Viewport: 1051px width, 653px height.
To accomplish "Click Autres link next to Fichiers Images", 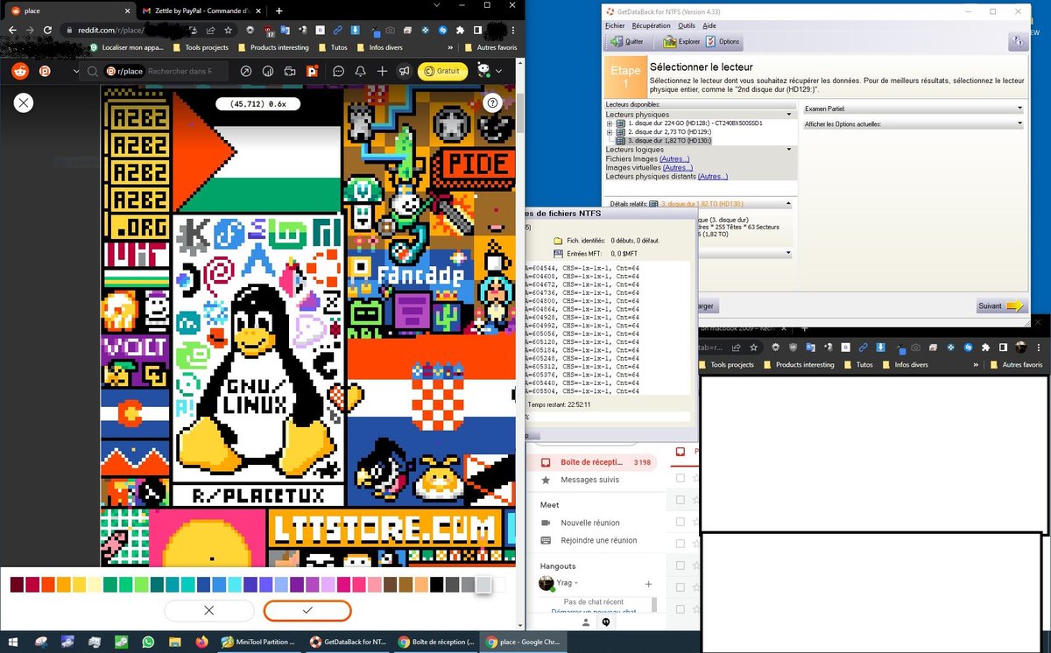I will click(675, 158).
